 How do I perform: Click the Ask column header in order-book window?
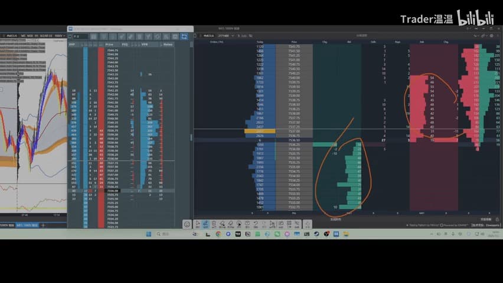coord(422,42)
